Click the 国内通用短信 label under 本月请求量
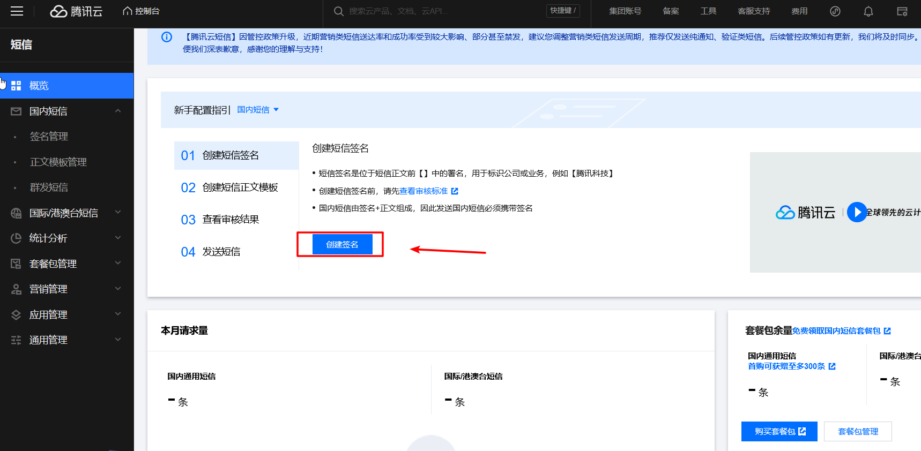Viewport: 921px width, 451px height. click(191, 377)
